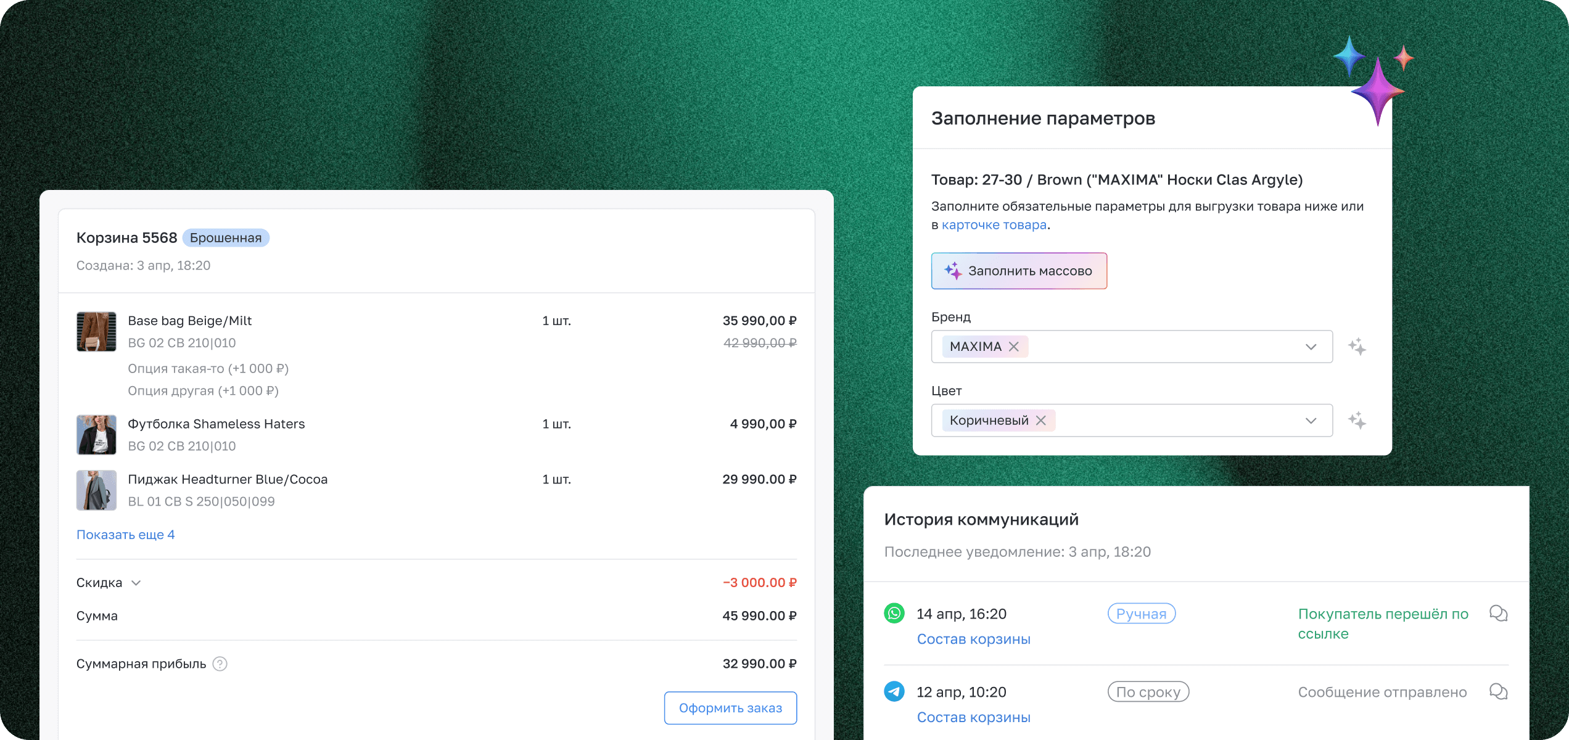The height and width of the screenshot is (740, 1569).
Task: Open Состав корзины under 14 апр entry
Action: pyautogui.click(x=973, y=639)
